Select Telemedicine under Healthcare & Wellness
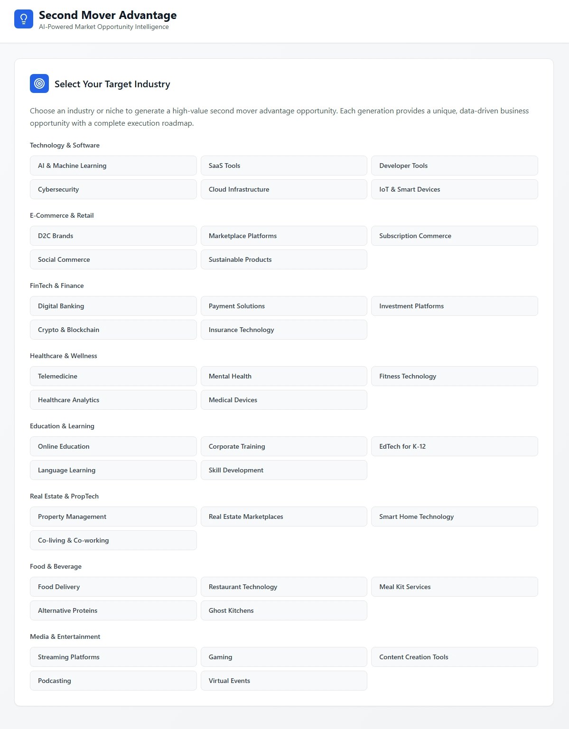The height and width of the screenshot is (729, 569). coord(113,376)
